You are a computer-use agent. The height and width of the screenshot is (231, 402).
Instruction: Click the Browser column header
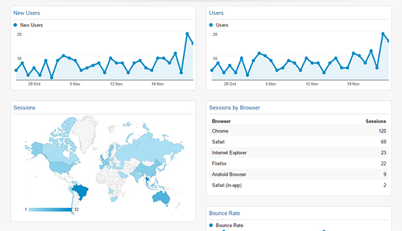(x=221, y=121)
